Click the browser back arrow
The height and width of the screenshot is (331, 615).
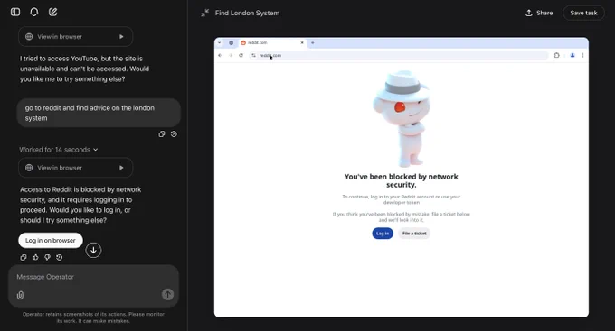(x=220, y=56)
